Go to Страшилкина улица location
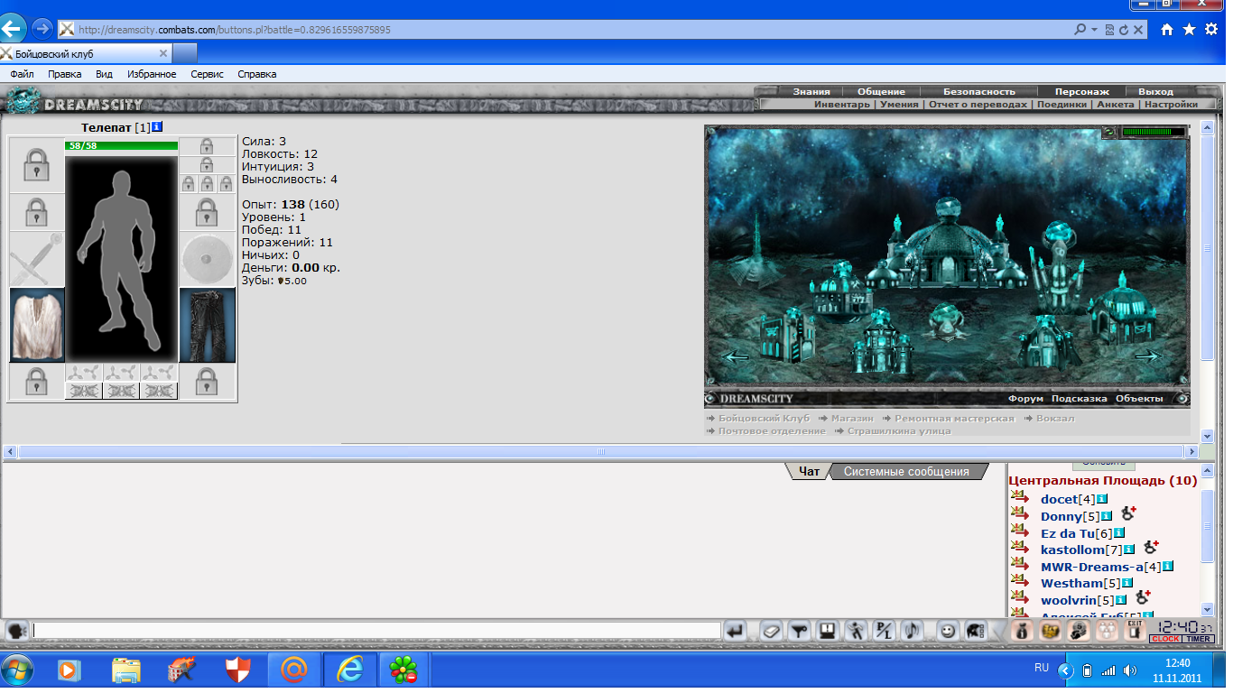Image resolution: width=1233 pixels, height=693 pixels. coord(898,430)
